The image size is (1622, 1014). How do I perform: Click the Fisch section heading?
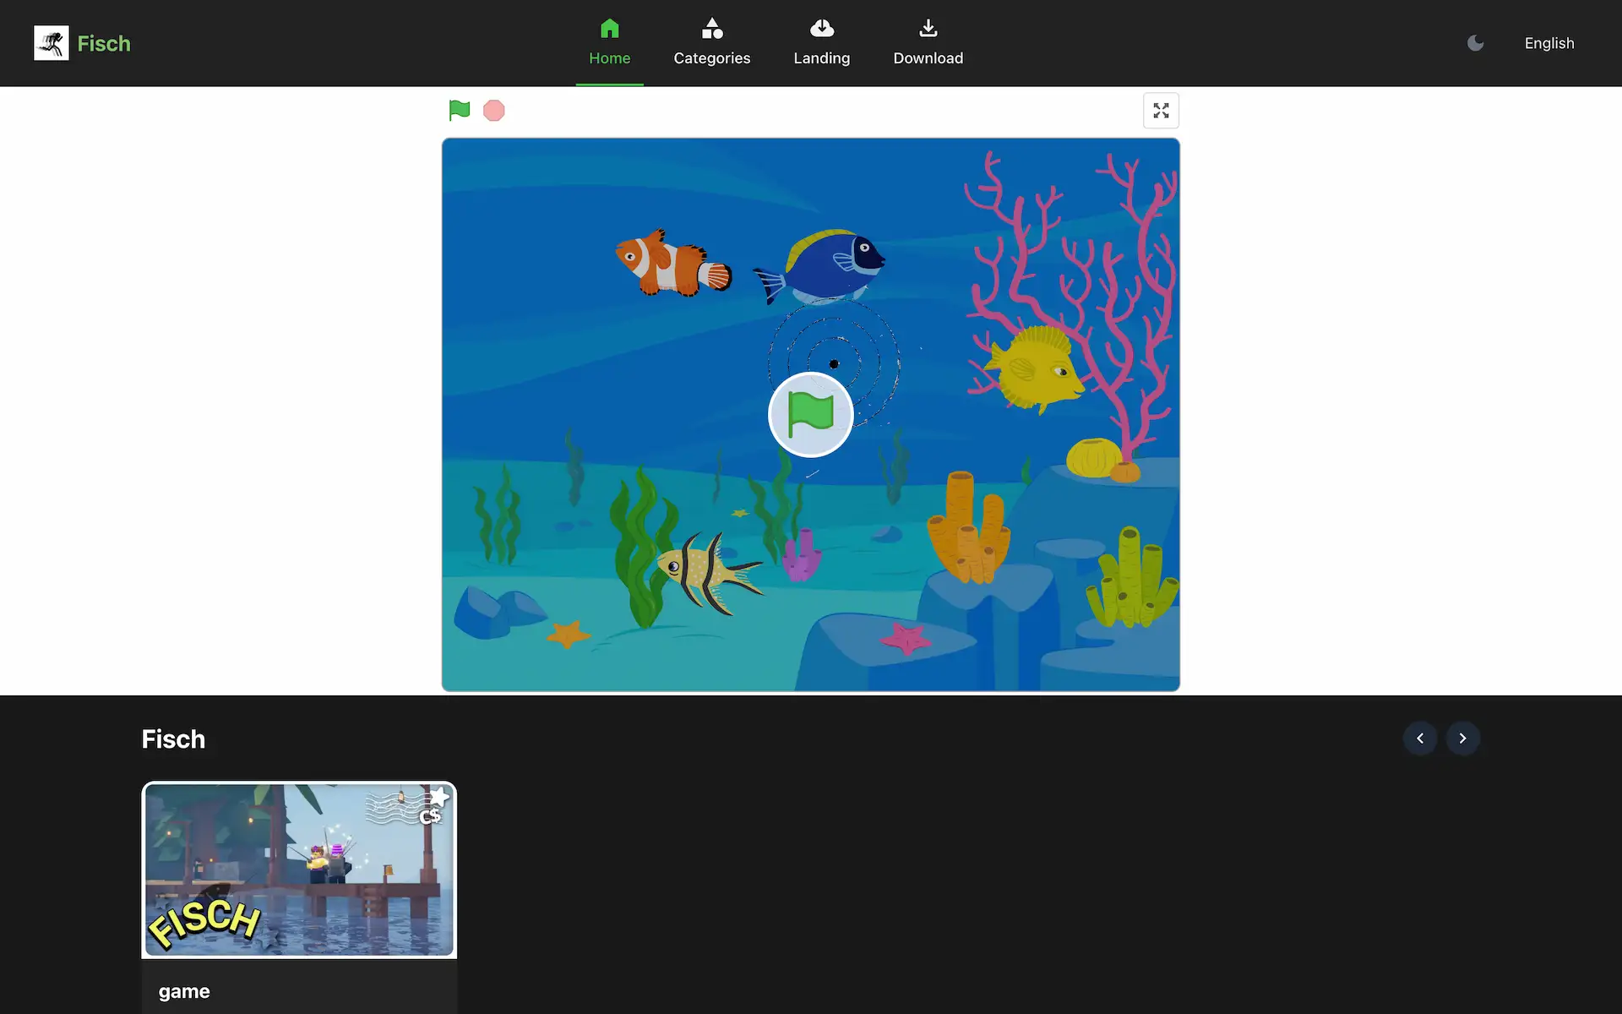[x=173, y=739]
